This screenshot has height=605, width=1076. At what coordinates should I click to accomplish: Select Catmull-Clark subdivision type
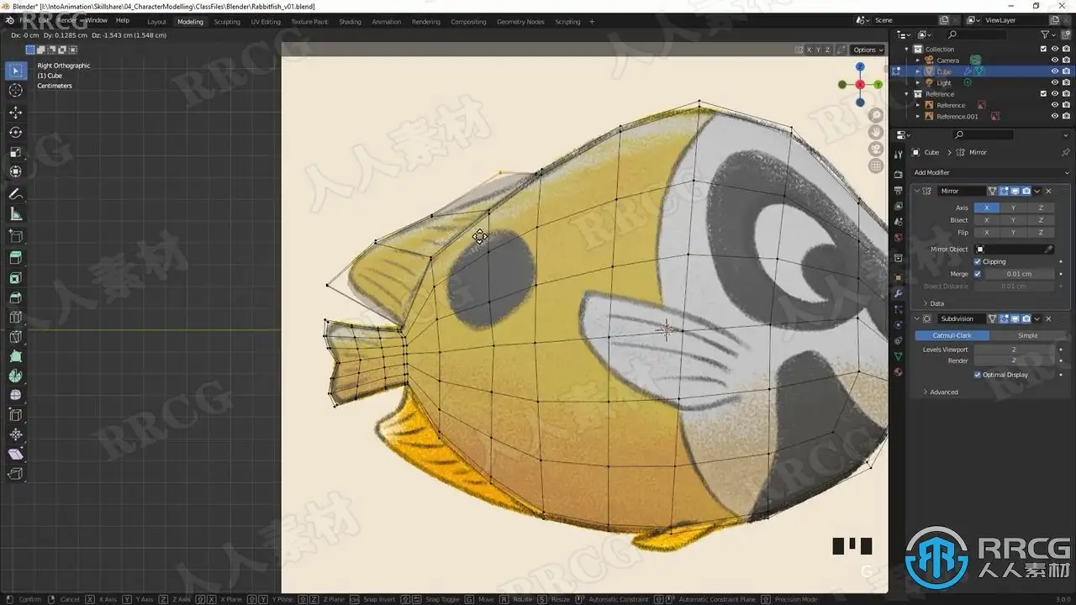(x=952, y=335)
